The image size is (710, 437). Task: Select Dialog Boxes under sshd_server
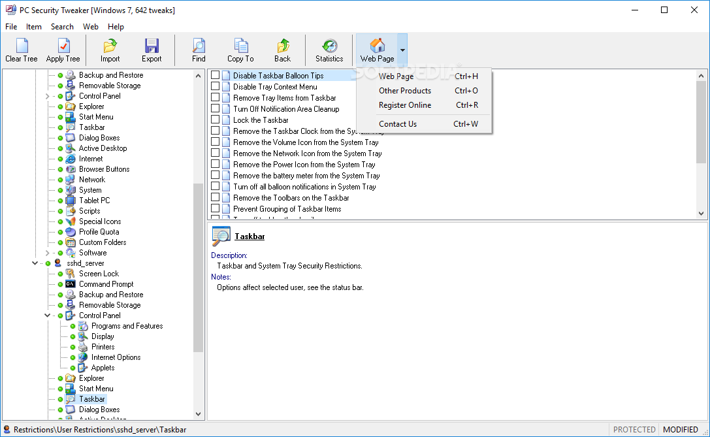pos(99,410)
